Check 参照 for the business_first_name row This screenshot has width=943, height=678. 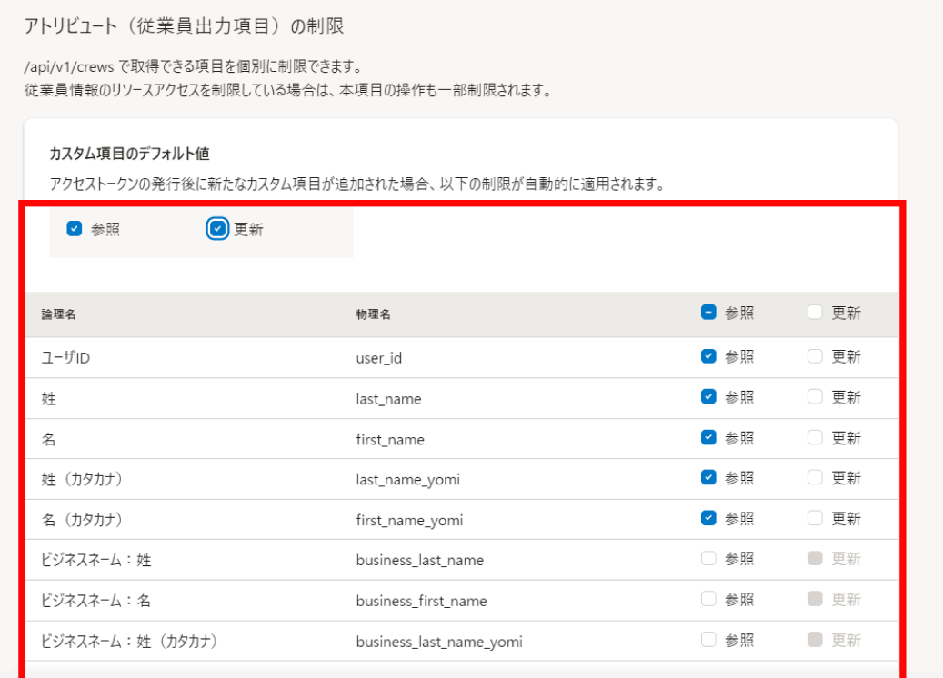[708, 600]
